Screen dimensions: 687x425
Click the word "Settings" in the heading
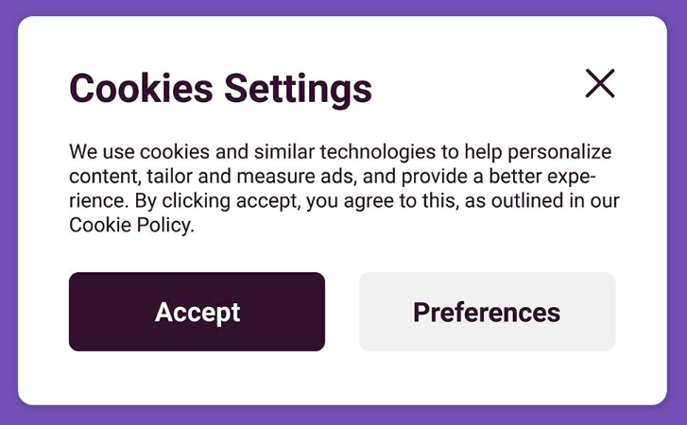pyautogui.click(x=298, y=89)
